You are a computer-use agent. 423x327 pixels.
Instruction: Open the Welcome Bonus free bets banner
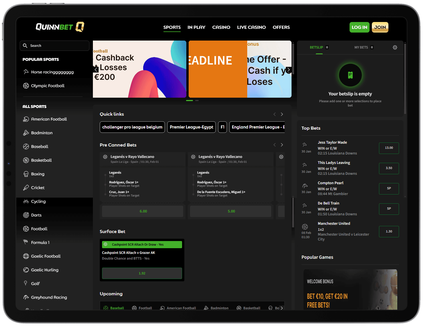pos(350,290)
